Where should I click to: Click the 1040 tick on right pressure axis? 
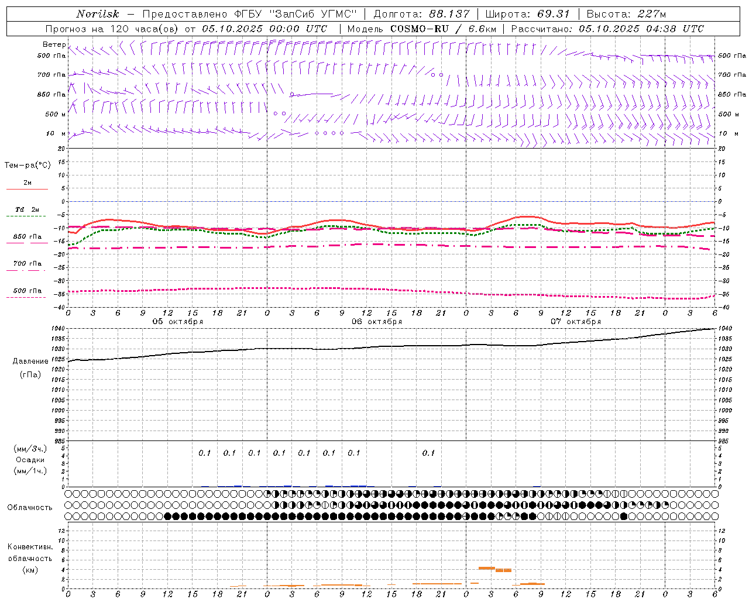click(x=725, y=329)
